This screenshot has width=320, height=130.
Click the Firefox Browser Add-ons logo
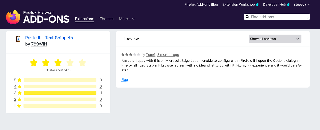coord(38,17)
